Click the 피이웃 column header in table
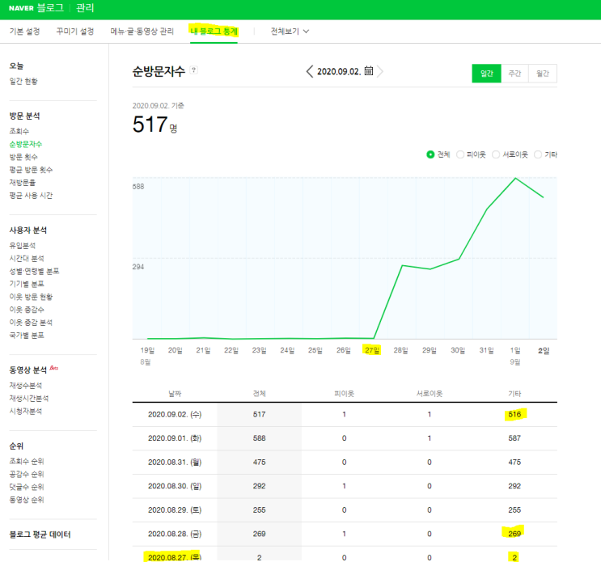Screen dimensions: 601x562 point(345,394)
